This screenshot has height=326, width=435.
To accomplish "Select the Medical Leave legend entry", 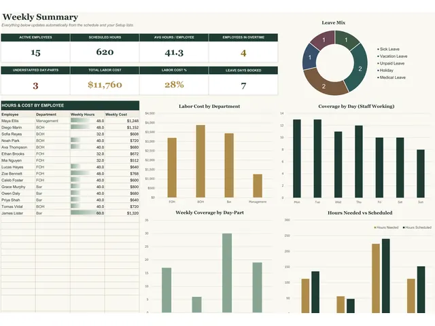I will tap(391, 77).
